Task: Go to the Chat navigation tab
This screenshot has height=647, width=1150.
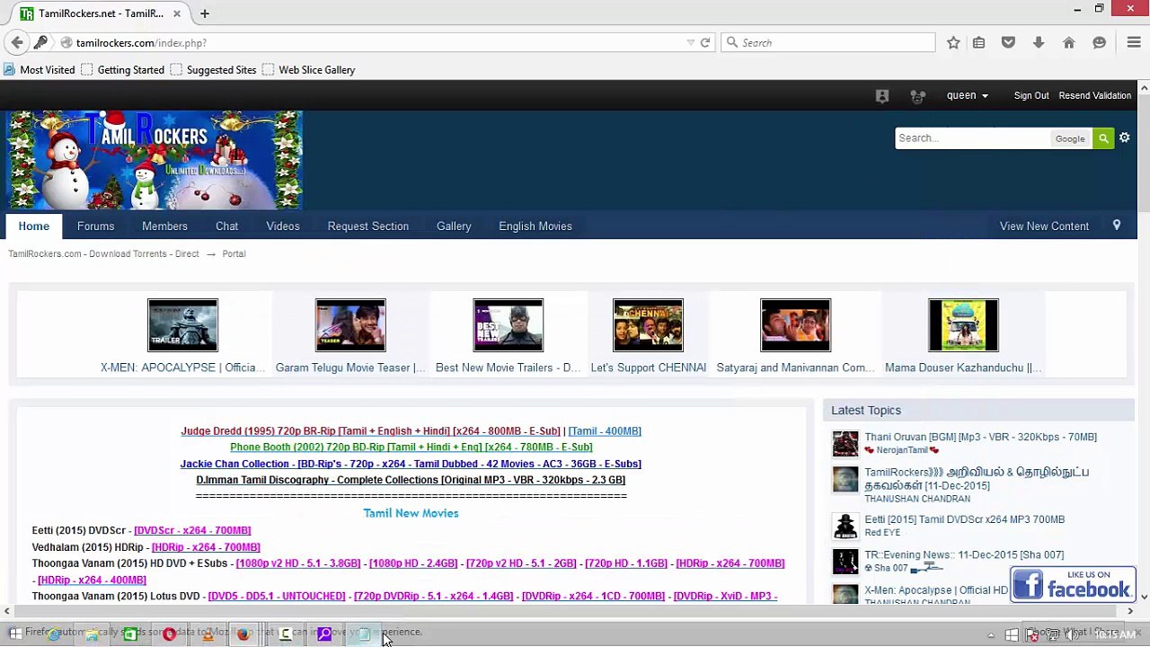Action: pos(226,226)
